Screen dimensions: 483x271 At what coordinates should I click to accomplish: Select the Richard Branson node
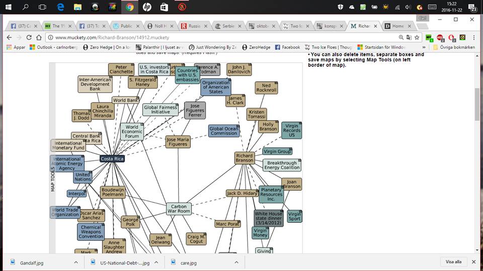(245, 158)
